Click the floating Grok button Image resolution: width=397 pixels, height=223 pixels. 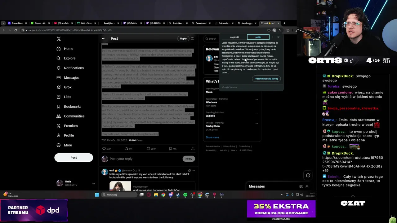point(308,175)
